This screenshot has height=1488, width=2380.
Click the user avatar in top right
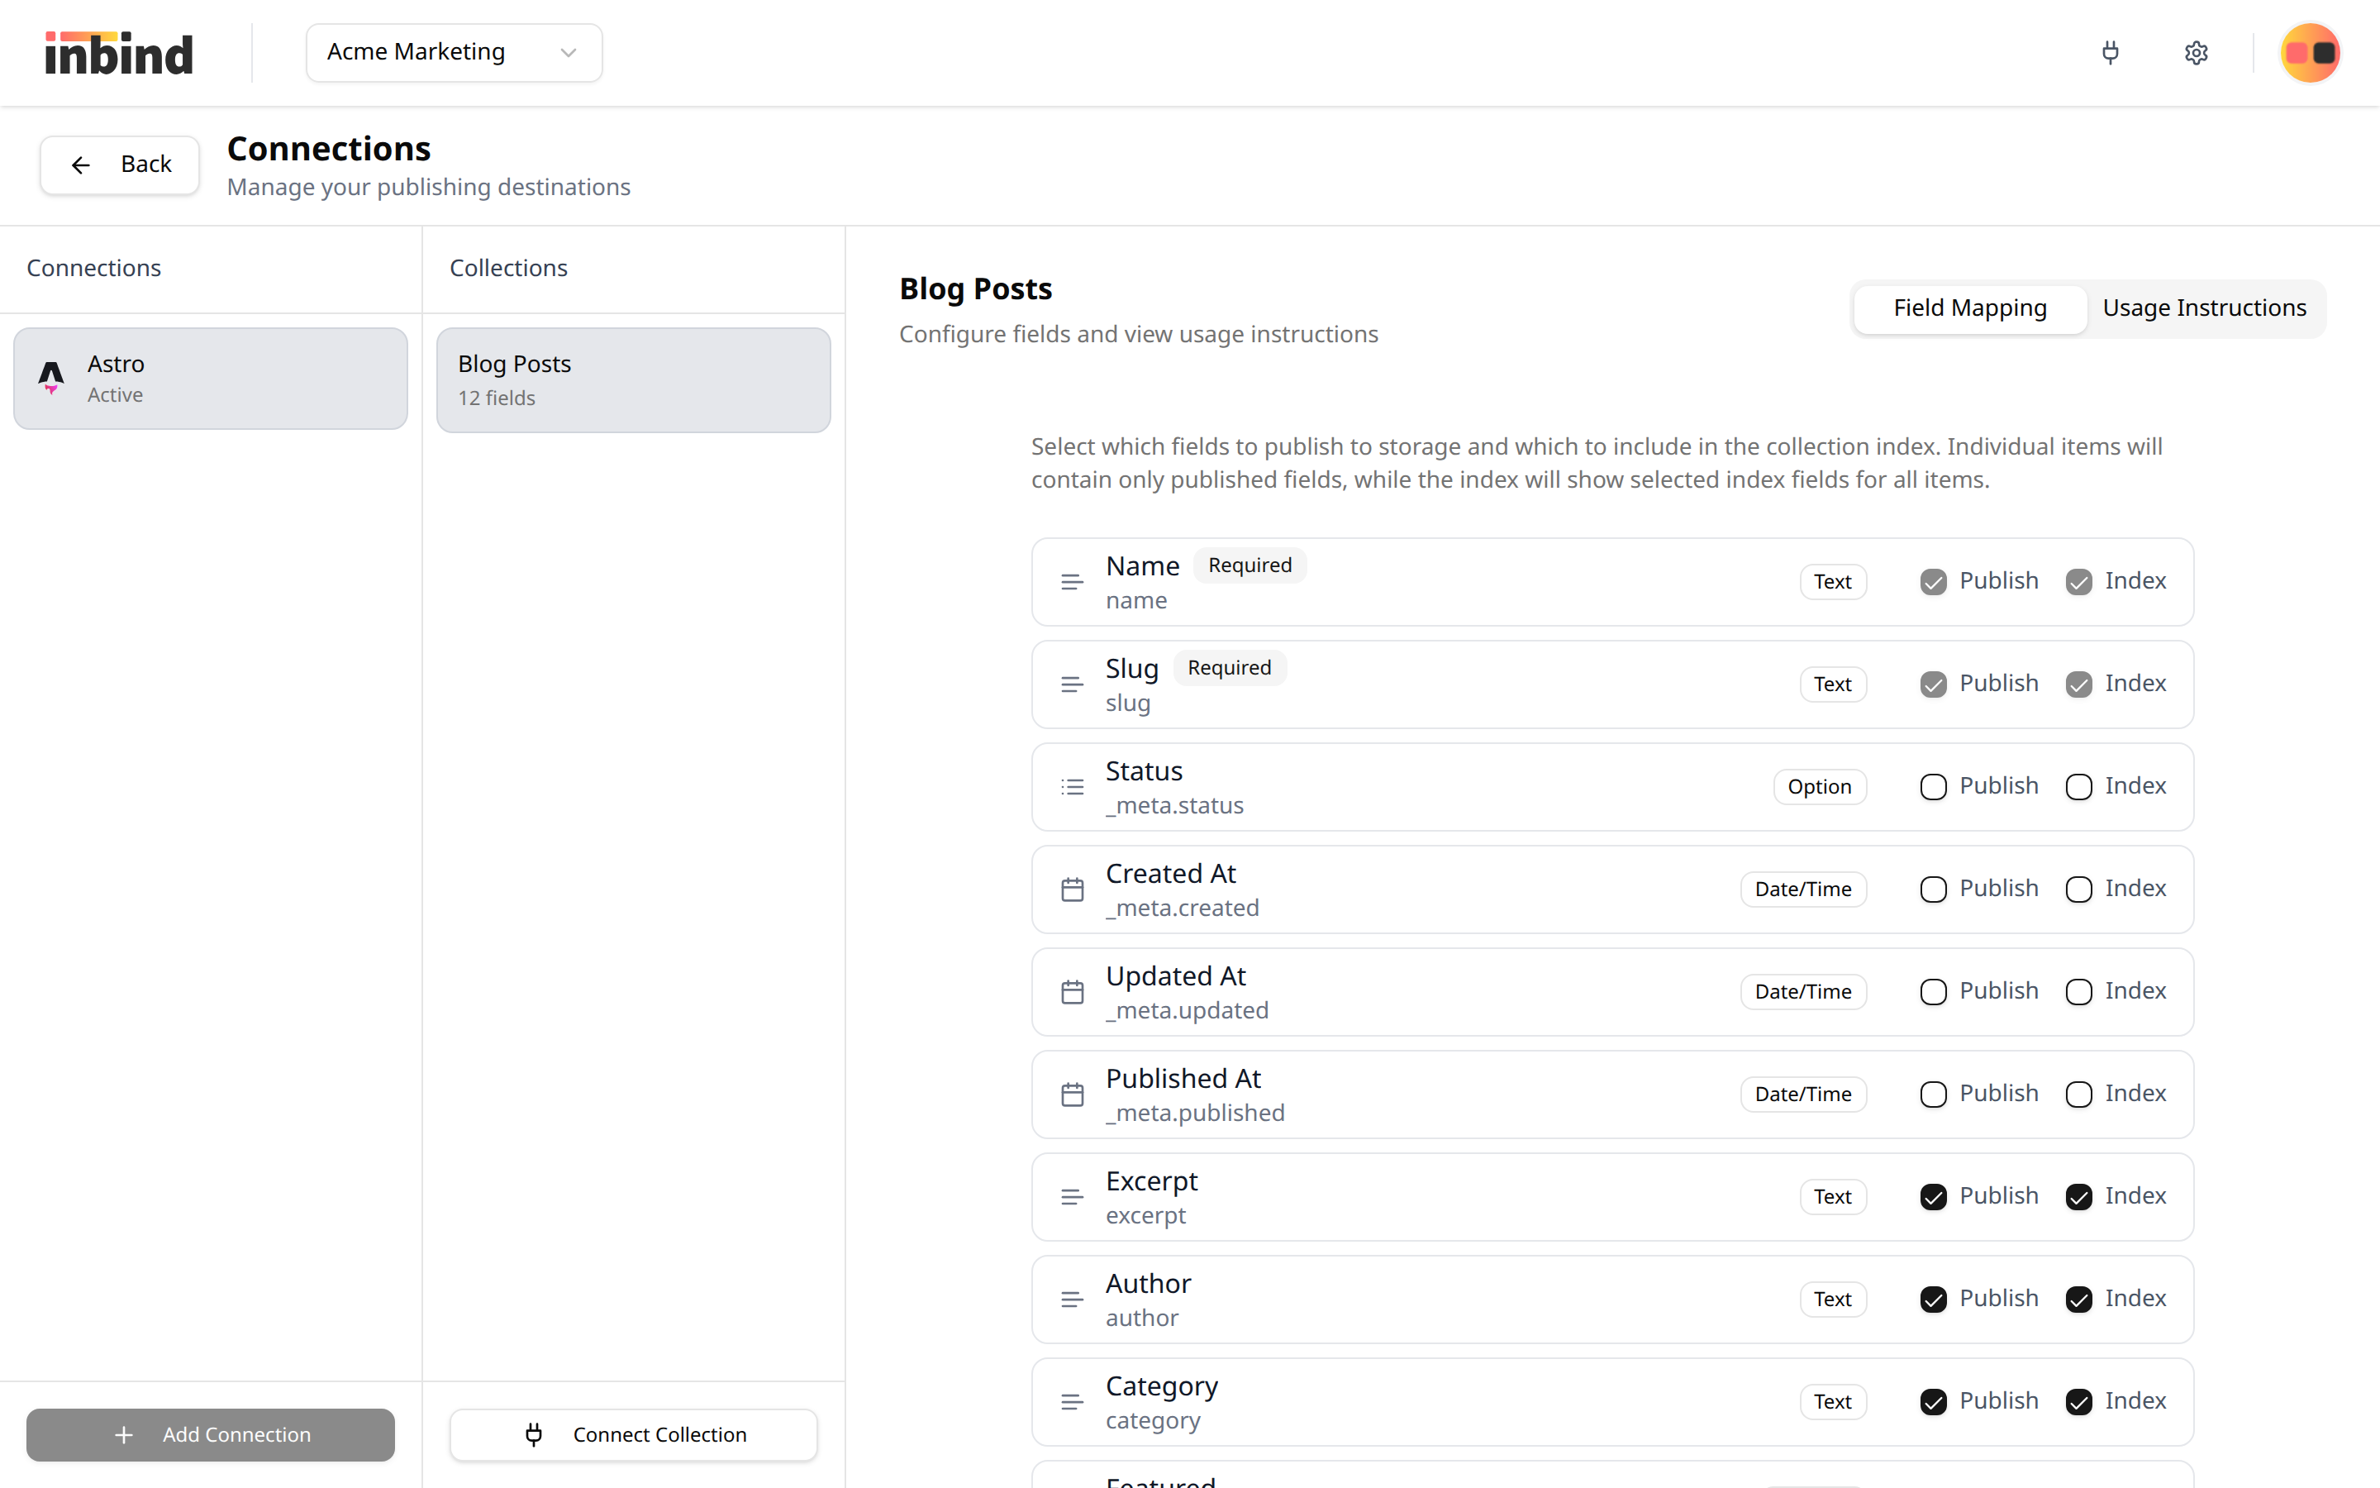click(2309, 52)
